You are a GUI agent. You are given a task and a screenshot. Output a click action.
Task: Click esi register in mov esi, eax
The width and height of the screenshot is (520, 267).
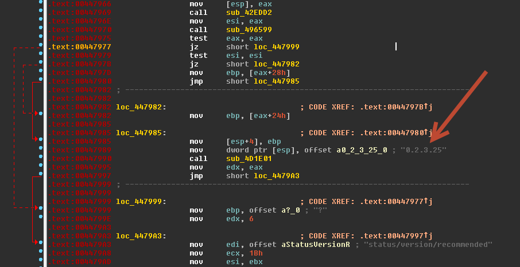click(x=233, y=21)
